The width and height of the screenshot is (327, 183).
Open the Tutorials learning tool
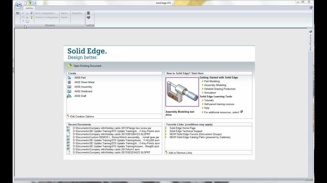[x=209, y=100]
